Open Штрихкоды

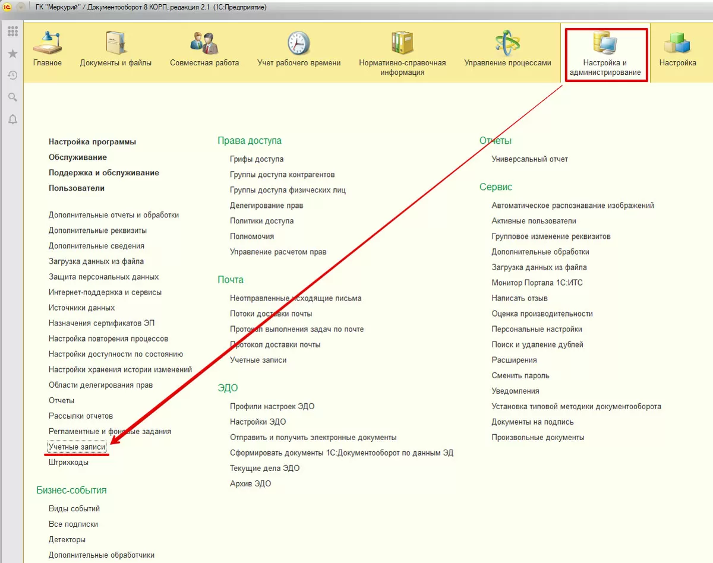pyautogui.click(x=69, y=462)
